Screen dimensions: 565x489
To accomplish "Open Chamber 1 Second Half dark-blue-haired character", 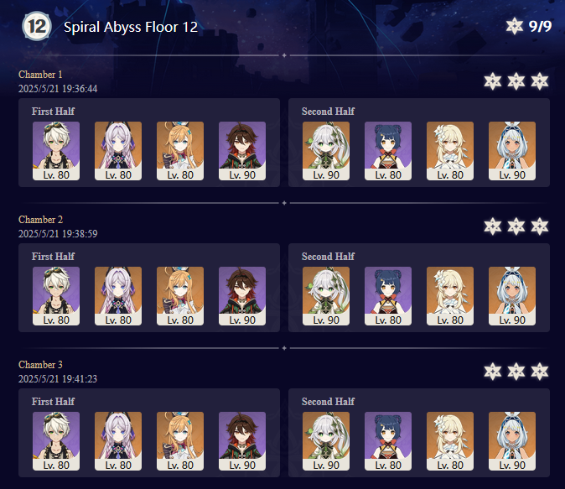I will [x=388, y=151].
